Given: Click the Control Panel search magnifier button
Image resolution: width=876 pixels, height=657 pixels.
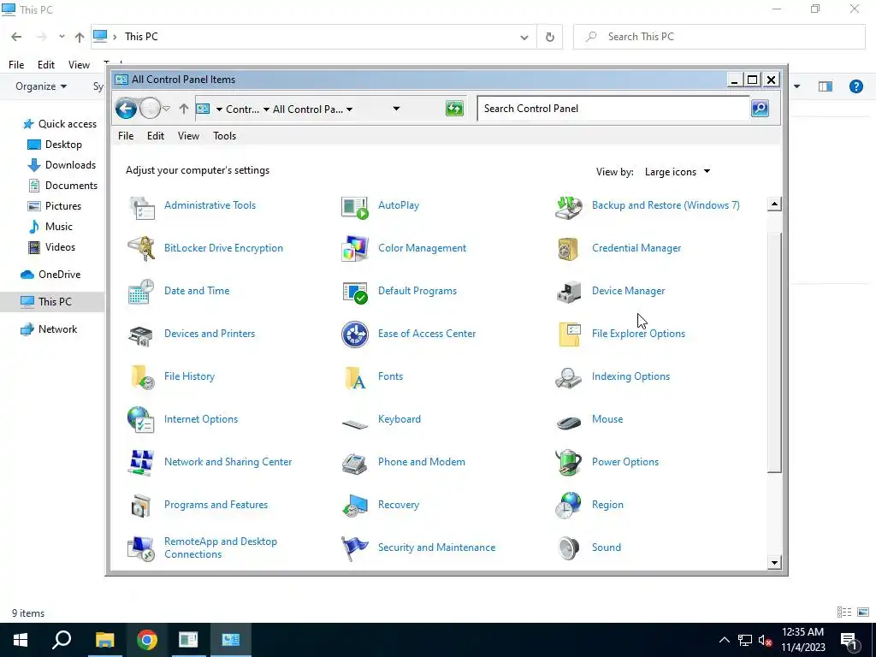Looking at the screenshot, I should point(760,109).
